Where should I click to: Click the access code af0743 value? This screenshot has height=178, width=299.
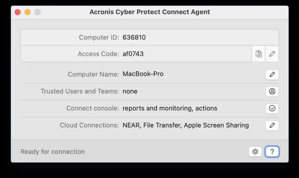click(x=133, y=54)
